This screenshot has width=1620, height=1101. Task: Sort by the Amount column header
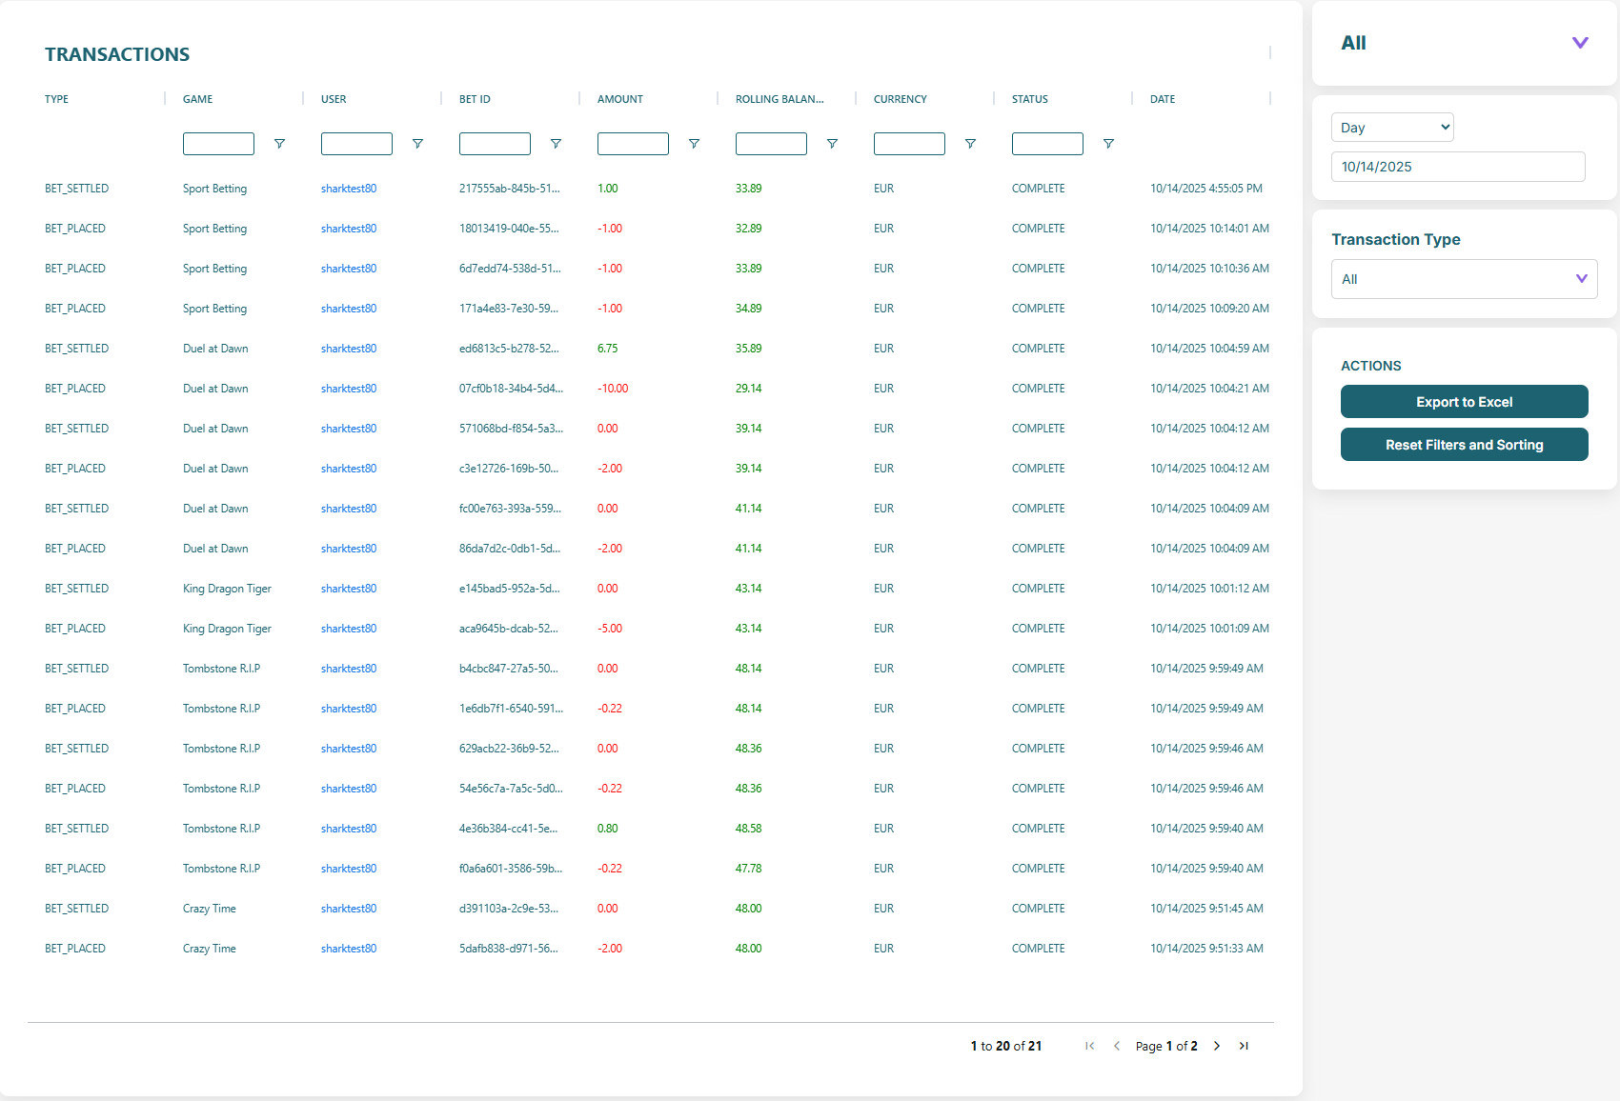point(620,99)
